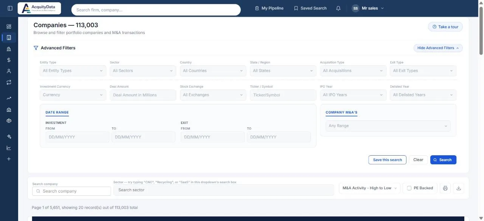Click the Ticker/Symbol field
Viewport: 484px width, 221px height.
[x=283, y=95]
